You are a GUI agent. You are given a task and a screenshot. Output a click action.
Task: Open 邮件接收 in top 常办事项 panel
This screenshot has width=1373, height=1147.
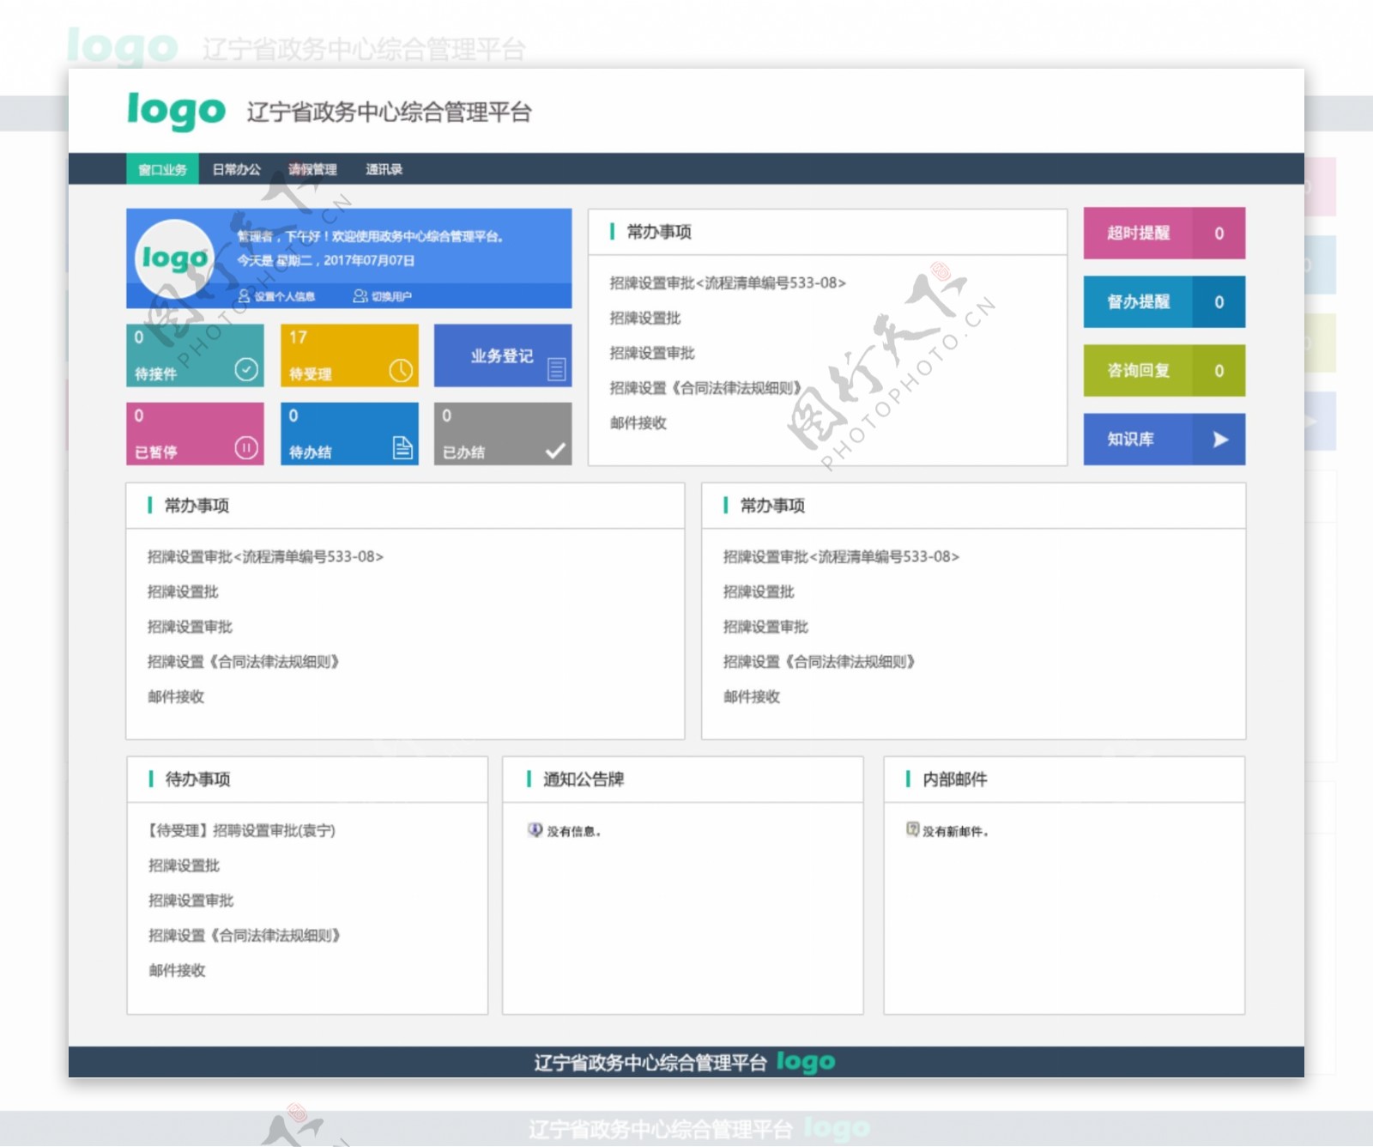point(638,422)
